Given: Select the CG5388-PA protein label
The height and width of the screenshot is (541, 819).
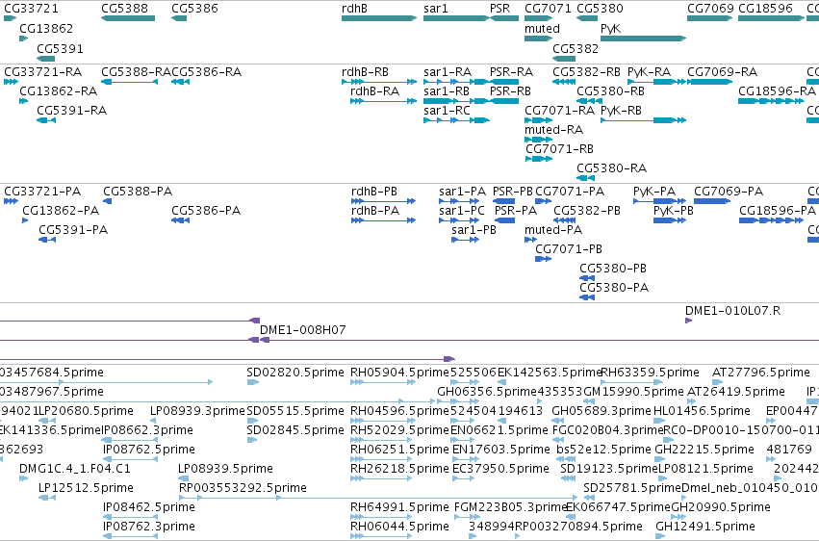Looking at the screenshot, I should coord(138,192).
